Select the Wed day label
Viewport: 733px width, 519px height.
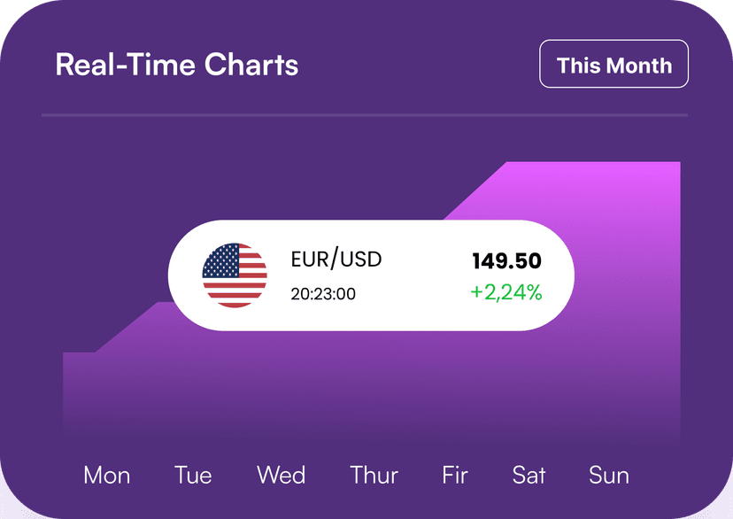pos(281,475)
